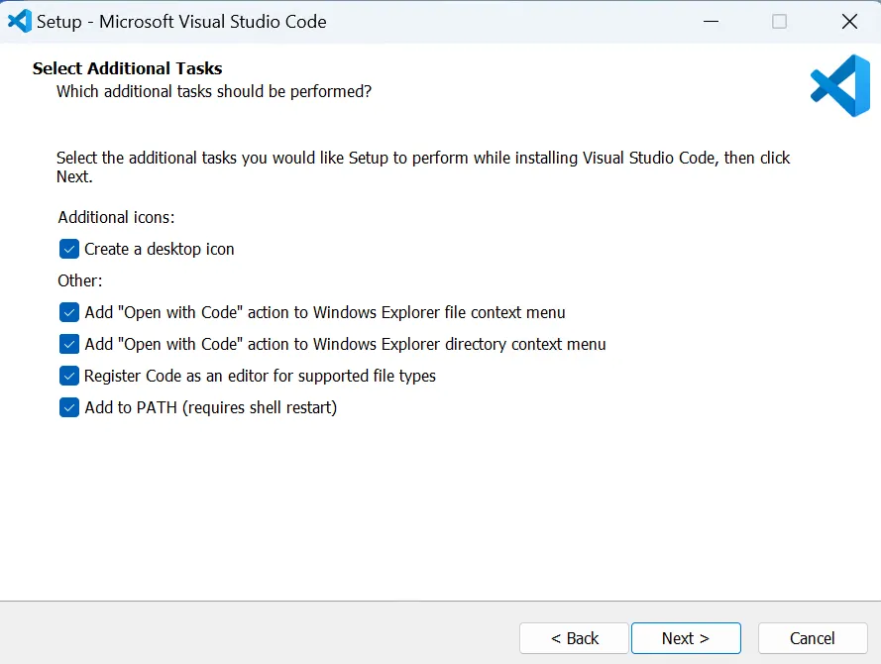Click the instruction paragraph about Setup tasks

tap(423, 166)
